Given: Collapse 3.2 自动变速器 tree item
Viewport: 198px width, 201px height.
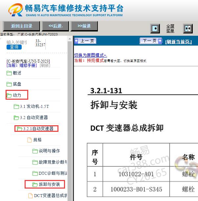Looking at the screenshot, I should point(34,117).
